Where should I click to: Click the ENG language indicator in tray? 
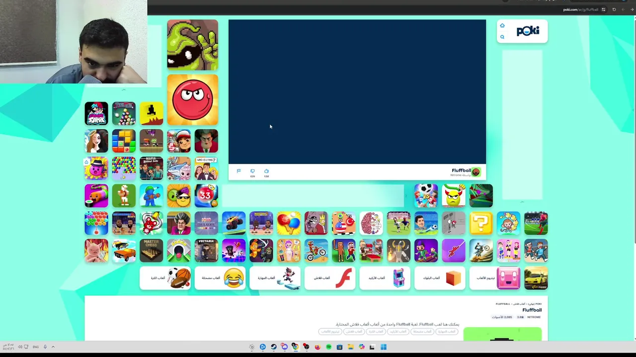click(36, 347)
